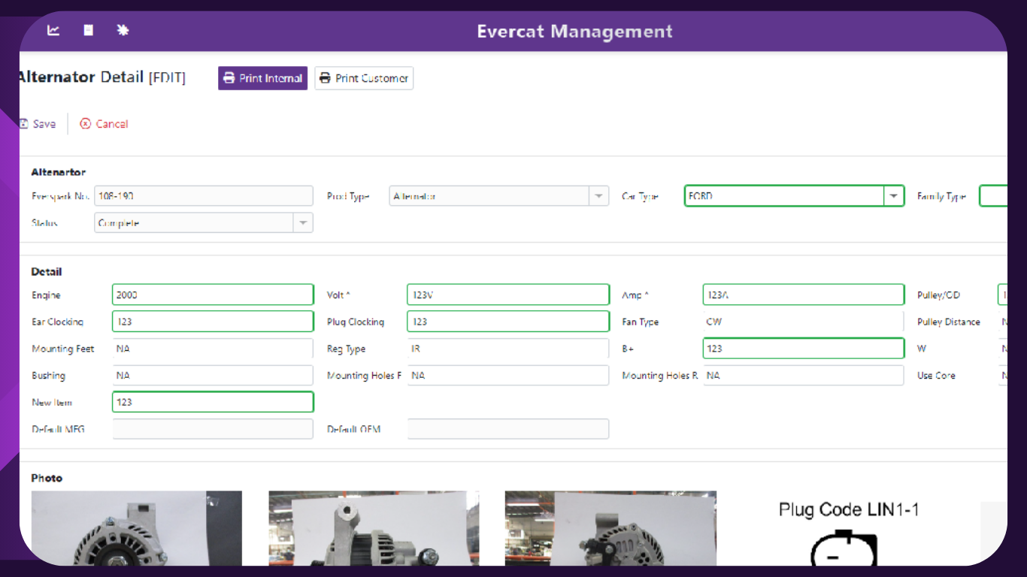The width and height of the screenshot is (1027, 577).
Task: Expand the Car Type dropdown arrow
Action: pos(893,196)
